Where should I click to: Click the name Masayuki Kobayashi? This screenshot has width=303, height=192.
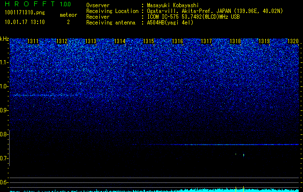pos(173,5)
